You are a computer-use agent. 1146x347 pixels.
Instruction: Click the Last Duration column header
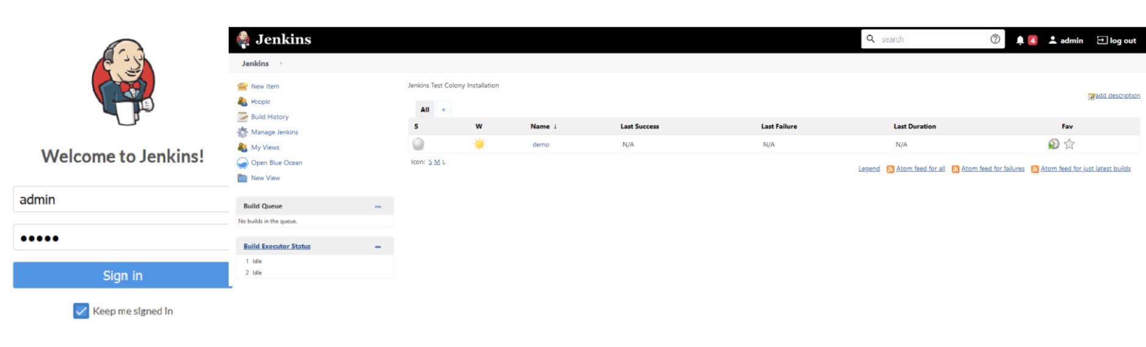pyautogui.click(x=915, y=127)
